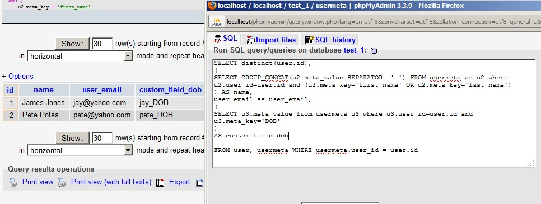Switch to the Import files tab
The width and height of the screenshot is (541, 204).
pyautogui.click(x=271, y=40)
